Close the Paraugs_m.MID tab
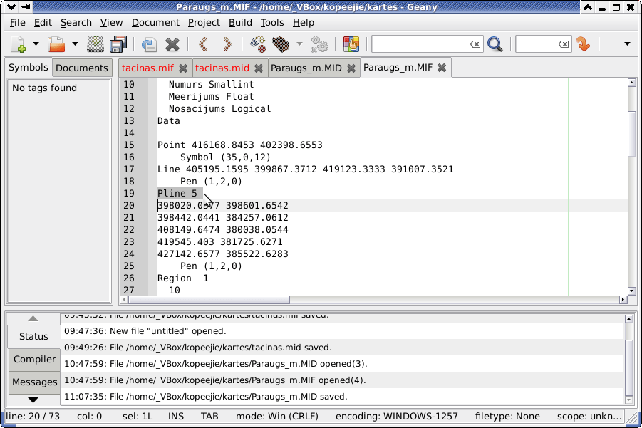Screen dimensions: 642x428 351,68
